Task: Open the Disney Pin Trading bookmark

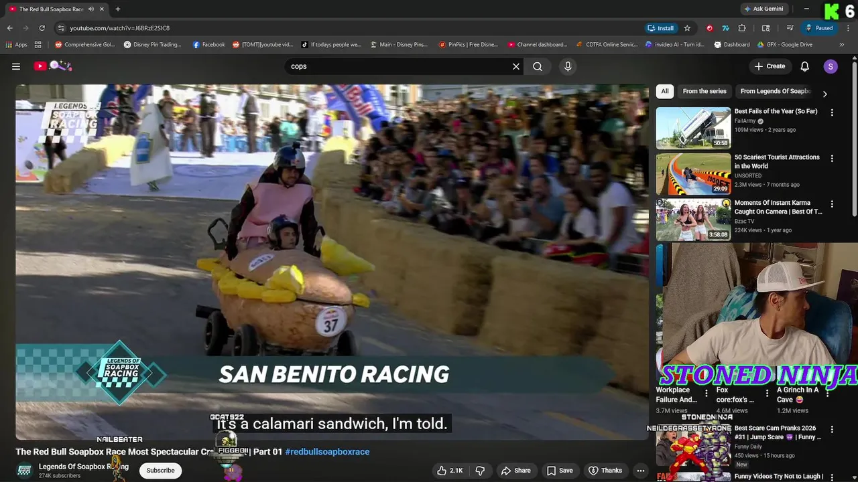Action: point(153,45)
